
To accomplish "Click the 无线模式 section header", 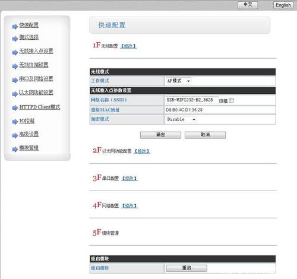I will (182, 72).
